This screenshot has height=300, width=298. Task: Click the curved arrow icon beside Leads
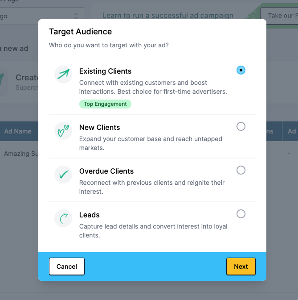click(x=63, y=218)
